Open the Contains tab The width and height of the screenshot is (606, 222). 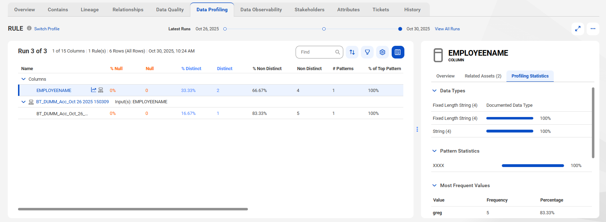(58, 10)
